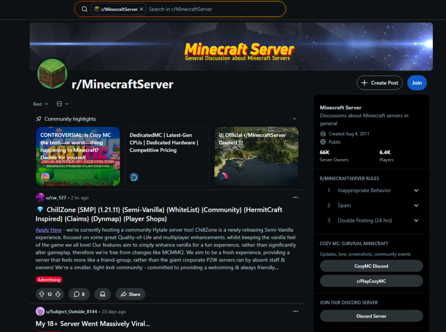
Task: Join the r/MinecraftServer community
Action: click(x=417, y=83)
